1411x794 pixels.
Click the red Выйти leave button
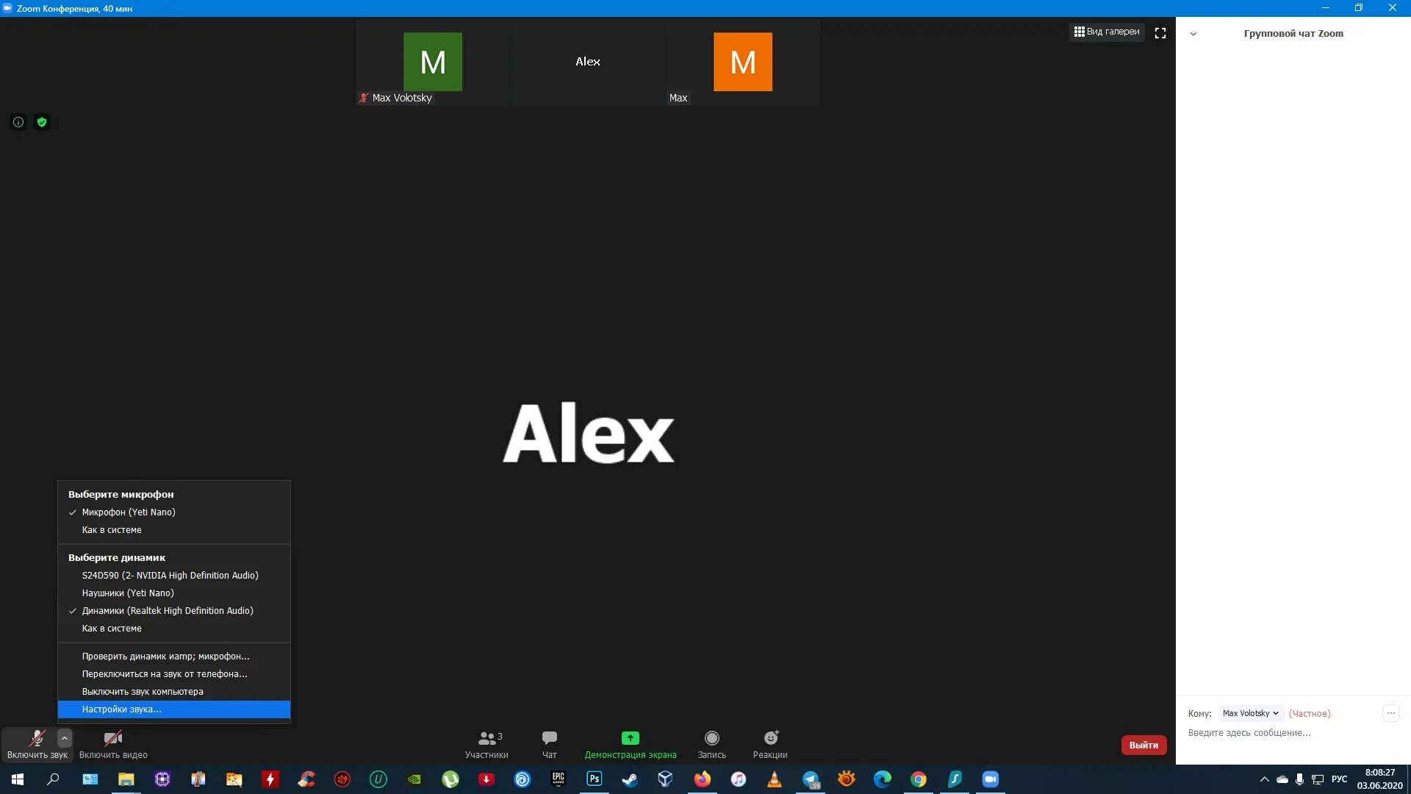click(x=1143, y=745)
